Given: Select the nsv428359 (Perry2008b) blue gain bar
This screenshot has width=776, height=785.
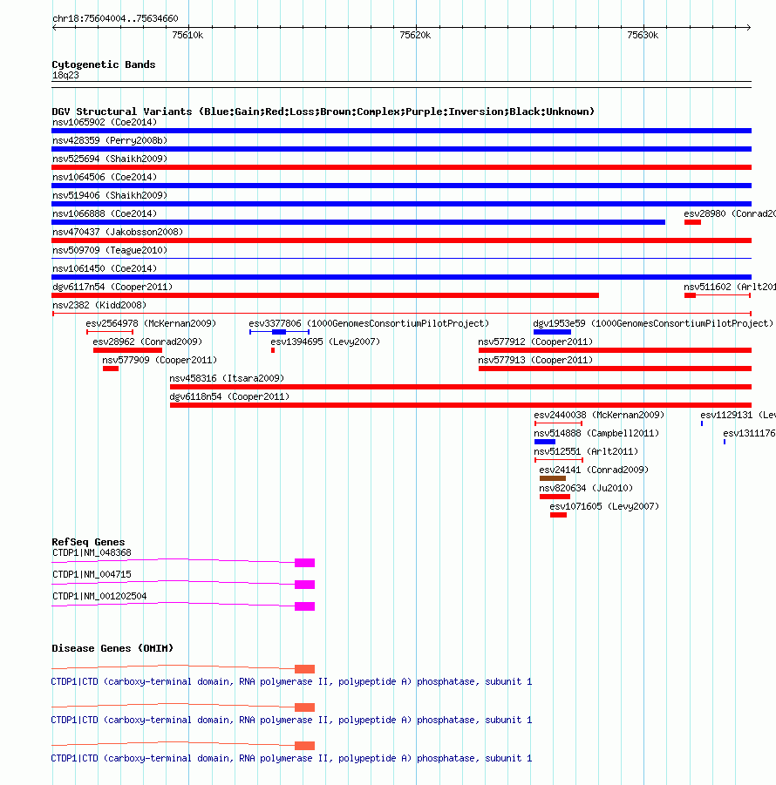Looking at the screenshot, I should [401, 149].
